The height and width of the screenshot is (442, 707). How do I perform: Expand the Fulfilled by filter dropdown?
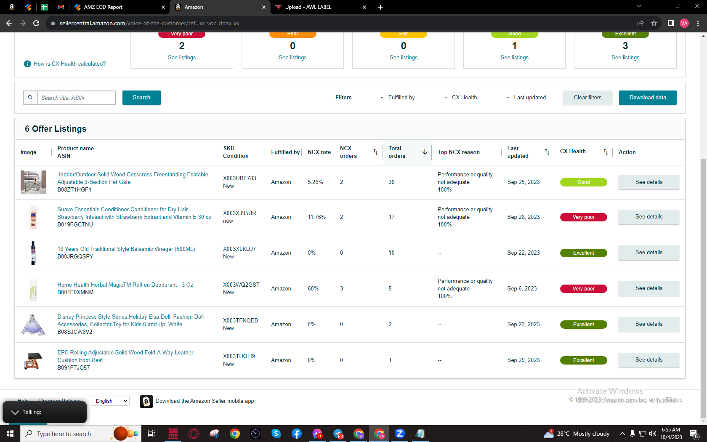397,98
